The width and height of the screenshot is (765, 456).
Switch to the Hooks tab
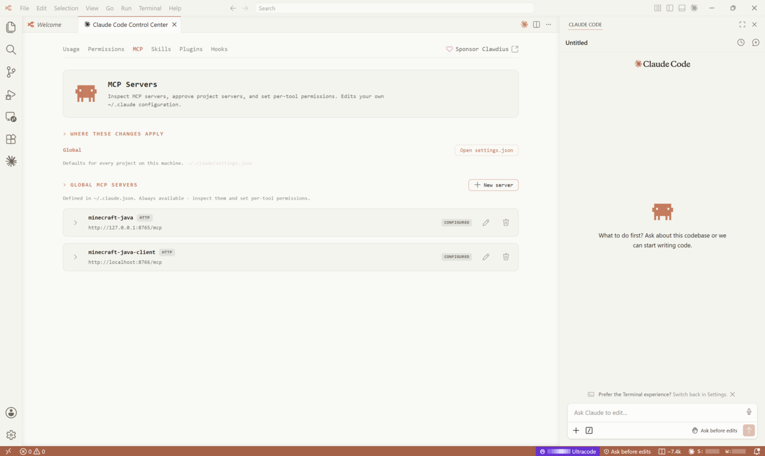[x=219, y=49]
